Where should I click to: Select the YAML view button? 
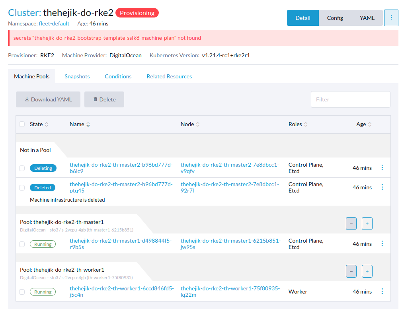click(x=367, y=18)
